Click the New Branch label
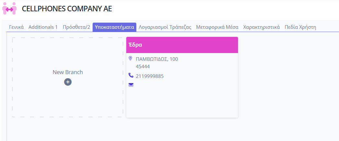Screen dimensions: 339x141 pos(68,72)
